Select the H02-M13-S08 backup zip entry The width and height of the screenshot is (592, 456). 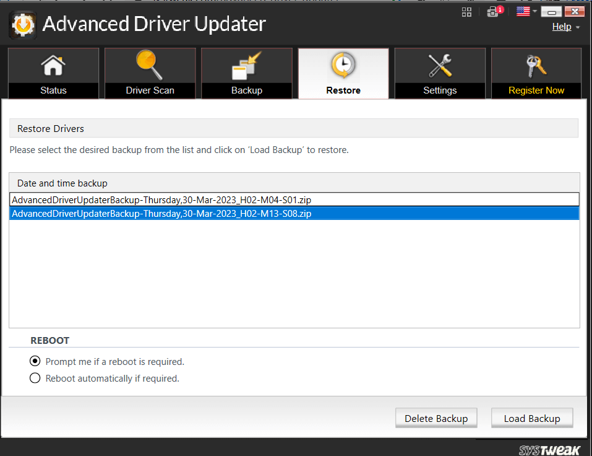(161, 213)
